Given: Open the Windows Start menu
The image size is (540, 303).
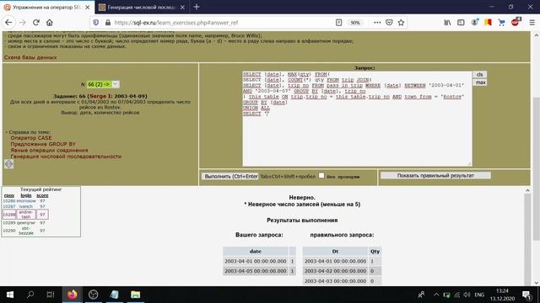Looking at the screenshot, I should coord(10,295).
